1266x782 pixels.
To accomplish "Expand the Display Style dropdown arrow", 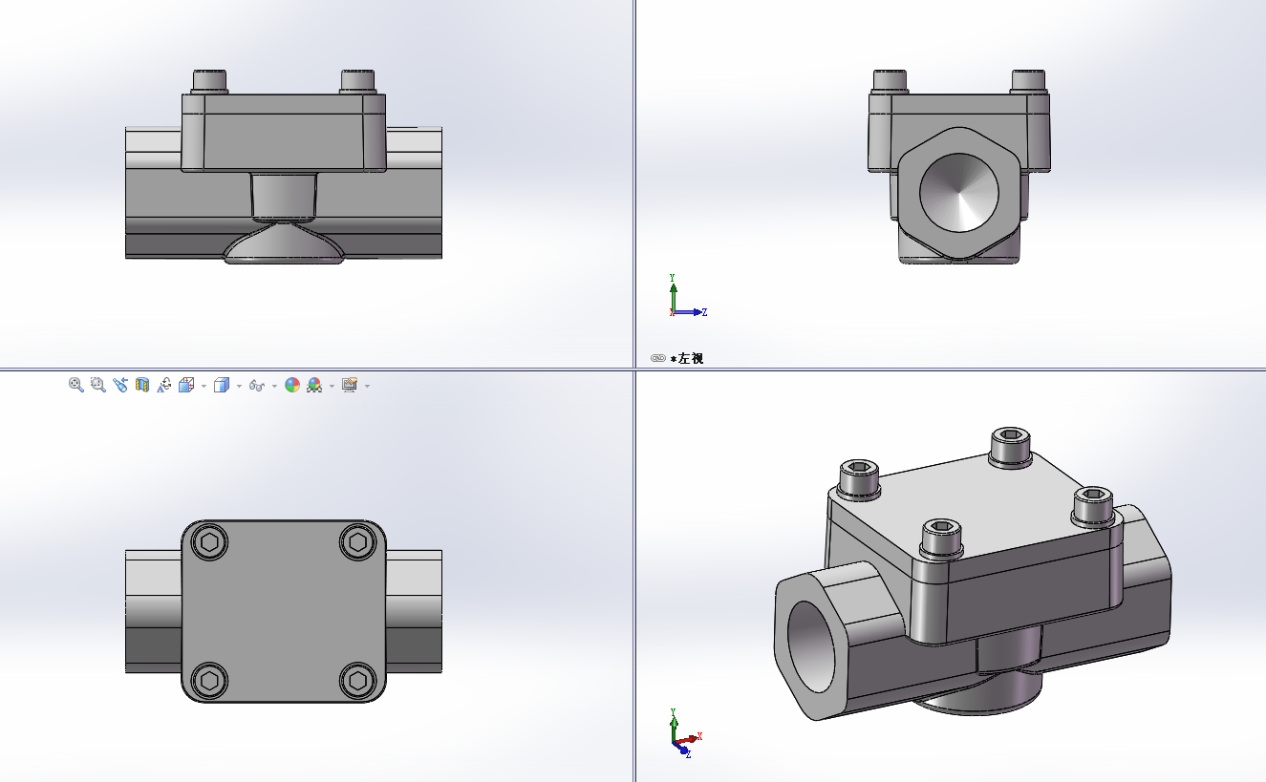I will pos(239,386).
